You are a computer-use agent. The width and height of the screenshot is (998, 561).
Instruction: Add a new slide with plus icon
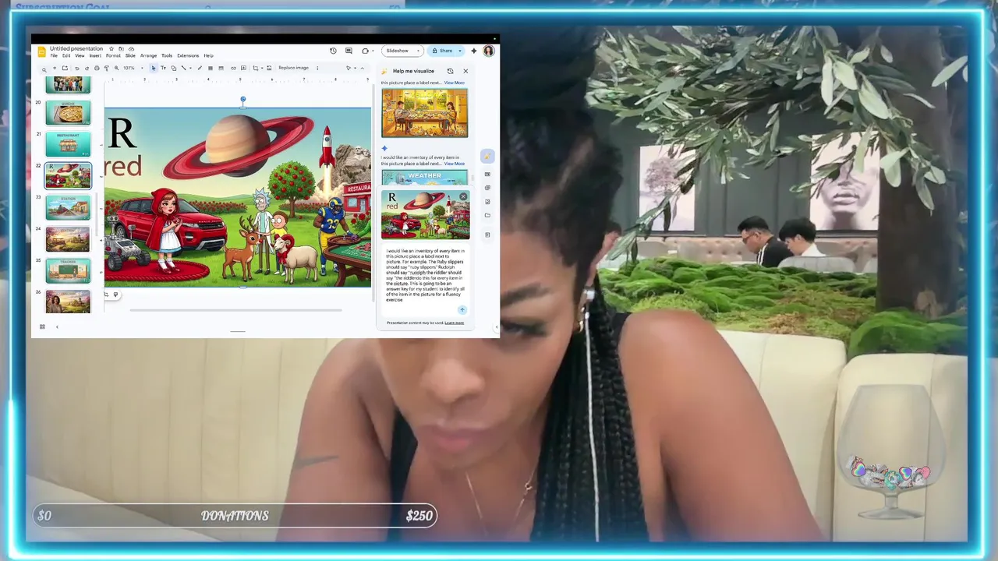coord(55,68)
